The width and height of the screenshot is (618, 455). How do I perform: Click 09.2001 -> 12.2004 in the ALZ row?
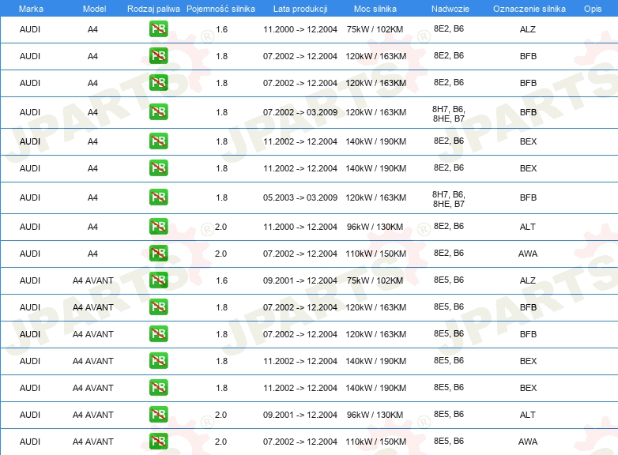tap(300, 280)
